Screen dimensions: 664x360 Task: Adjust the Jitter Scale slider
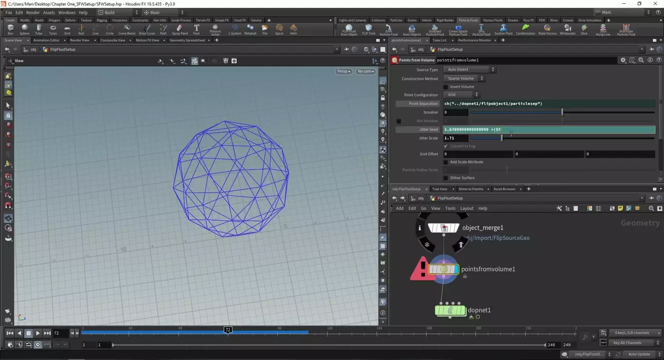[x=502, y=138]
